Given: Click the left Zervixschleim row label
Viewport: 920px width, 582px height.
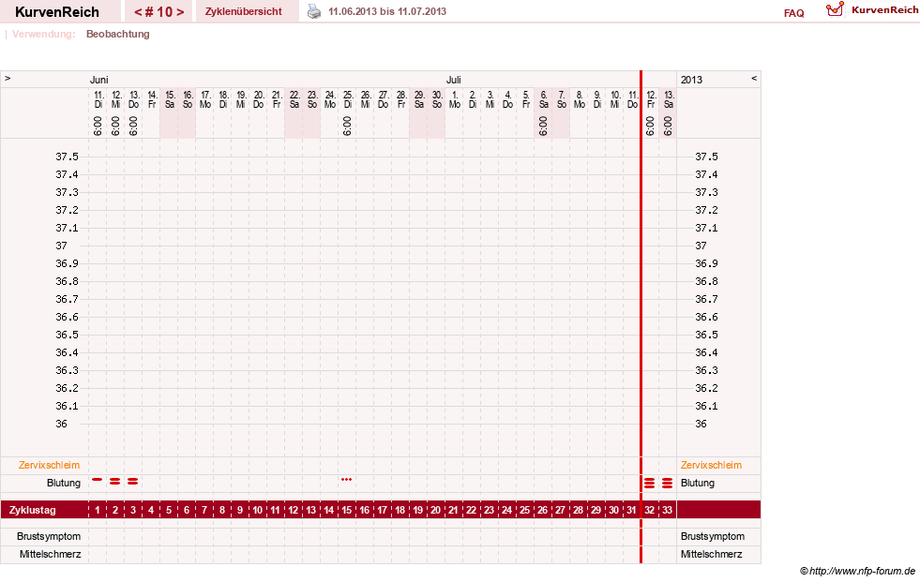Looking at the screenshot, I should coord(50,466).
